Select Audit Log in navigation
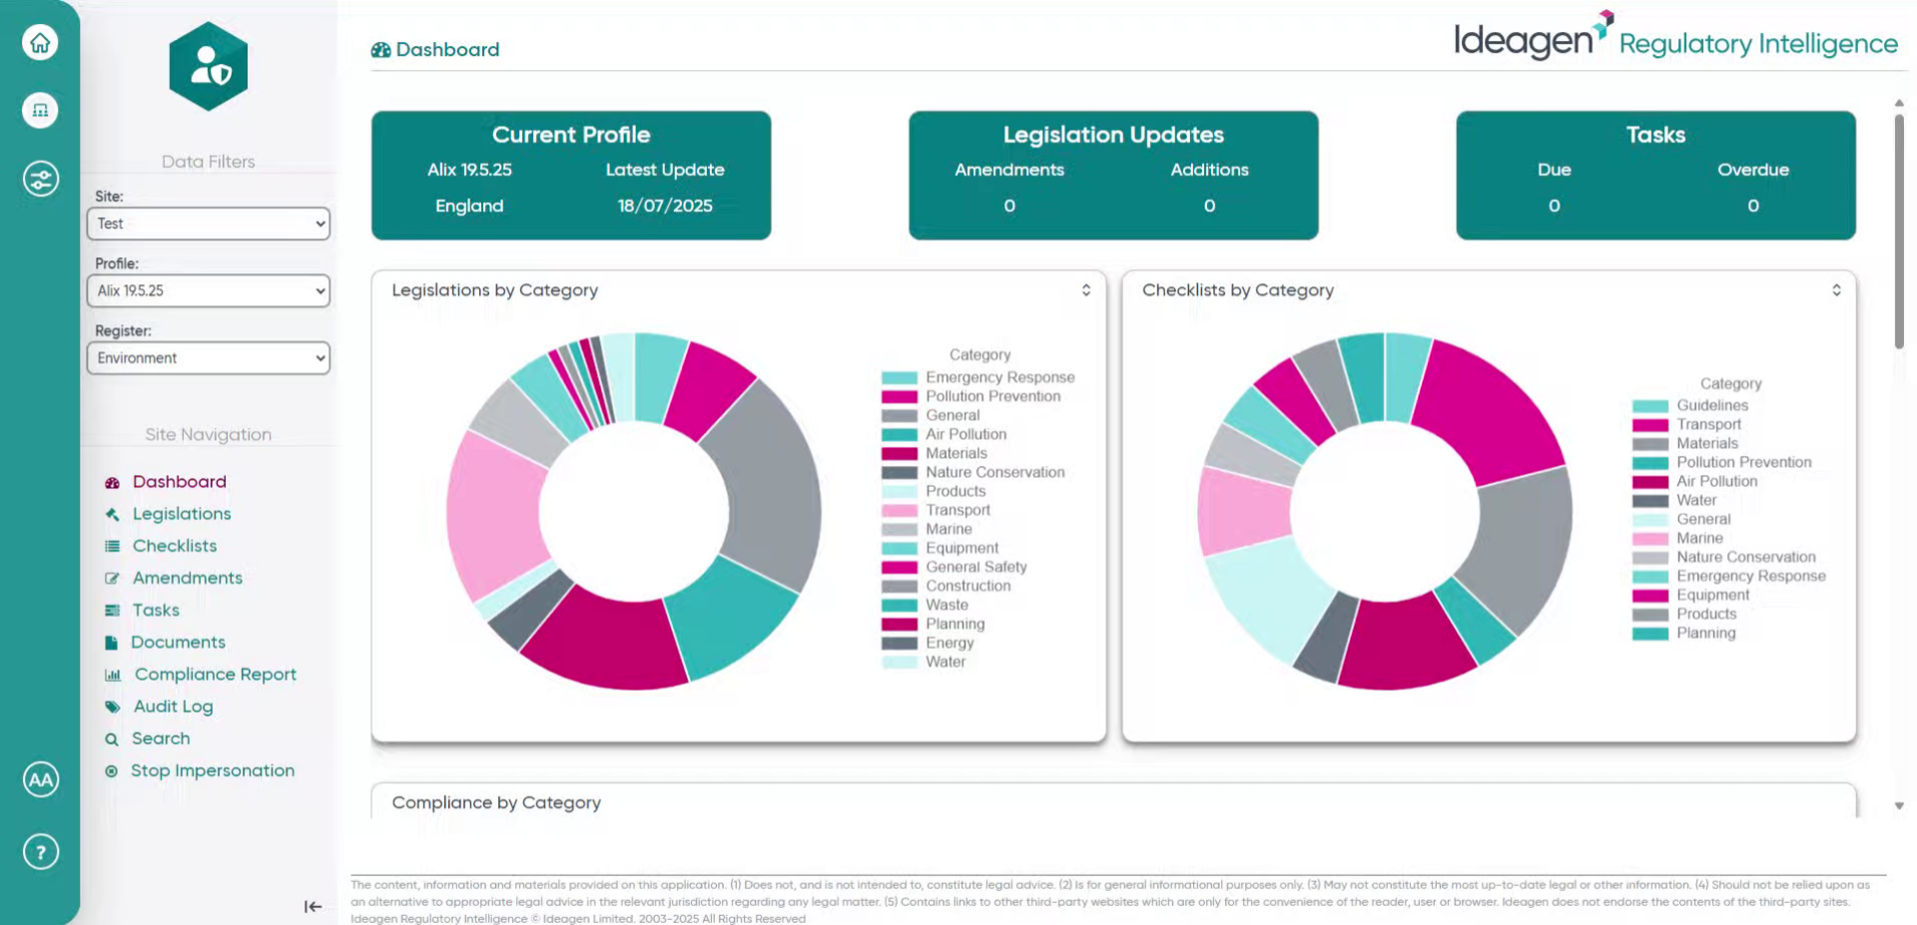 [173, 706]
